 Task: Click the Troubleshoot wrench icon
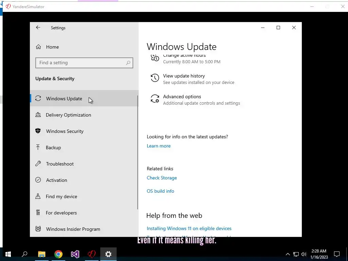(x=38, y=164)
